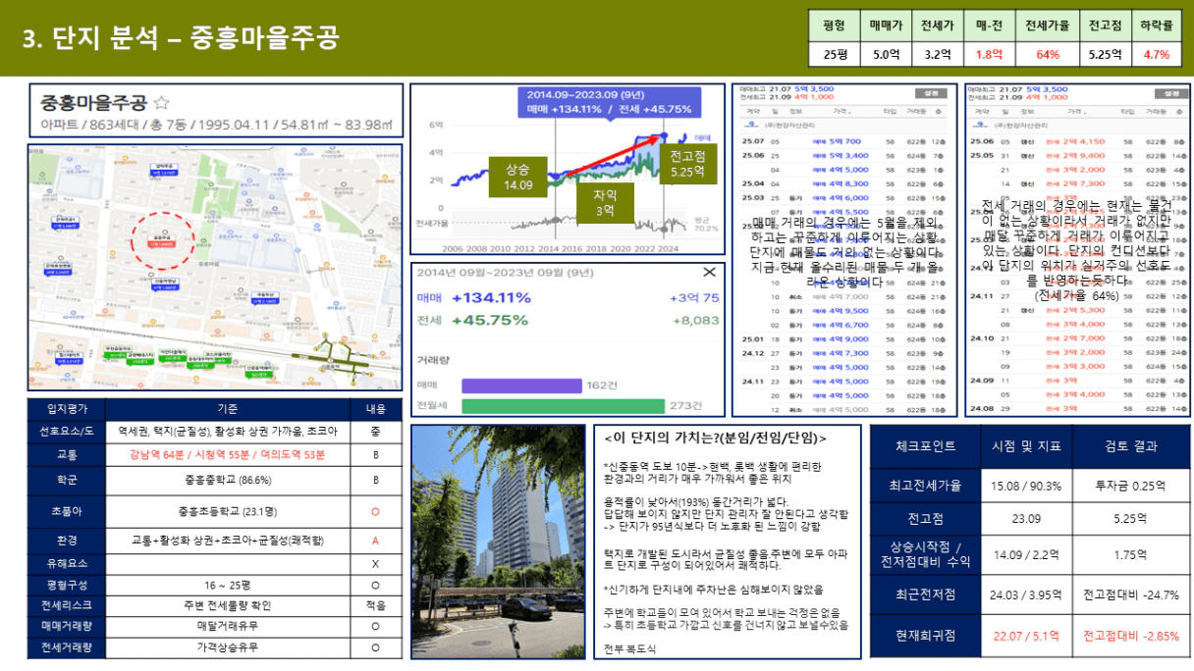1194x671 pixels.
Task: Click the 전세 2억 9,400 transaction row
Action: click(1077, 155)
